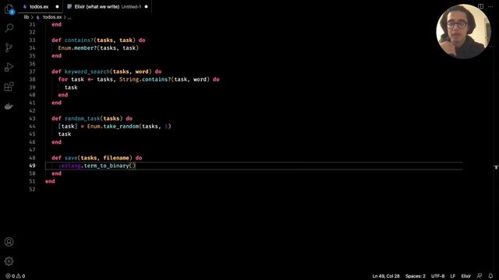Open the Accounts menu
This screenshot has width=499, height=280.
9,242
